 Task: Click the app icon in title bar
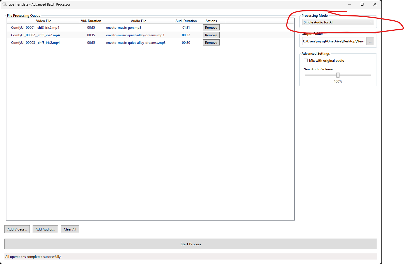point(4,4)
